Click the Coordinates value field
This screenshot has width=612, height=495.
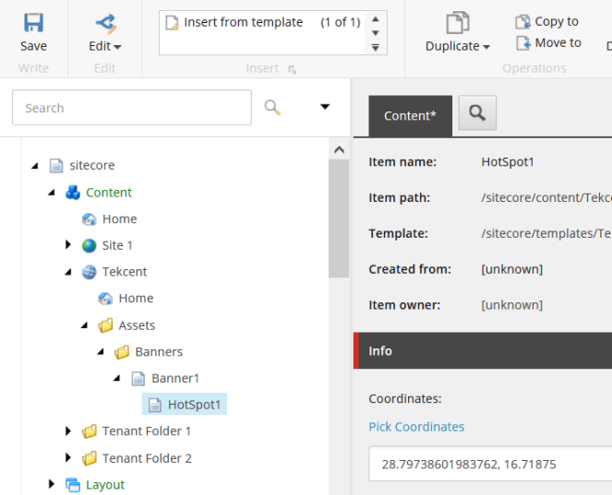pos(489,464)
